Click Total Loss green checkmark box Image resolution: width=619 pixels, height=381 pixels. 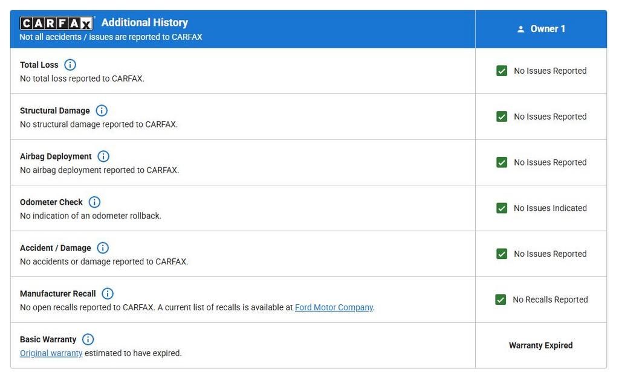(x=502, y=71)
